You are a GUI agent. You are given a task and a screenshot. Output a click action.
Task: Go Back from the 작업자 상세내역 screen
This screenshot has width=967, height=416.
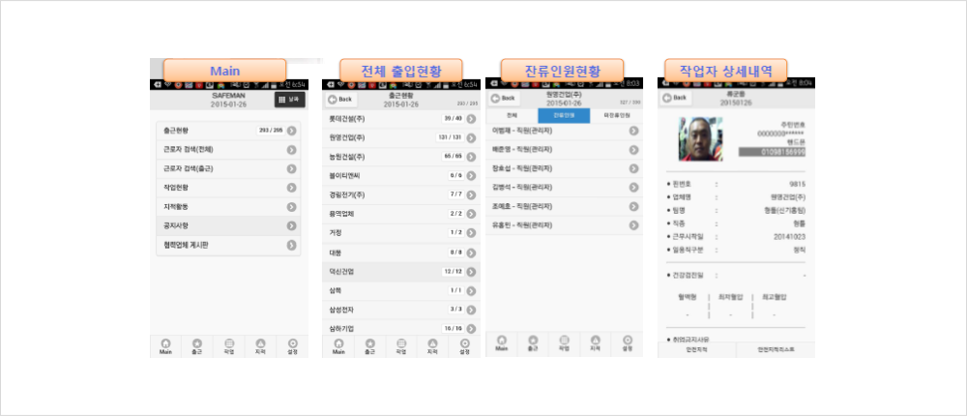click(677, 98)
